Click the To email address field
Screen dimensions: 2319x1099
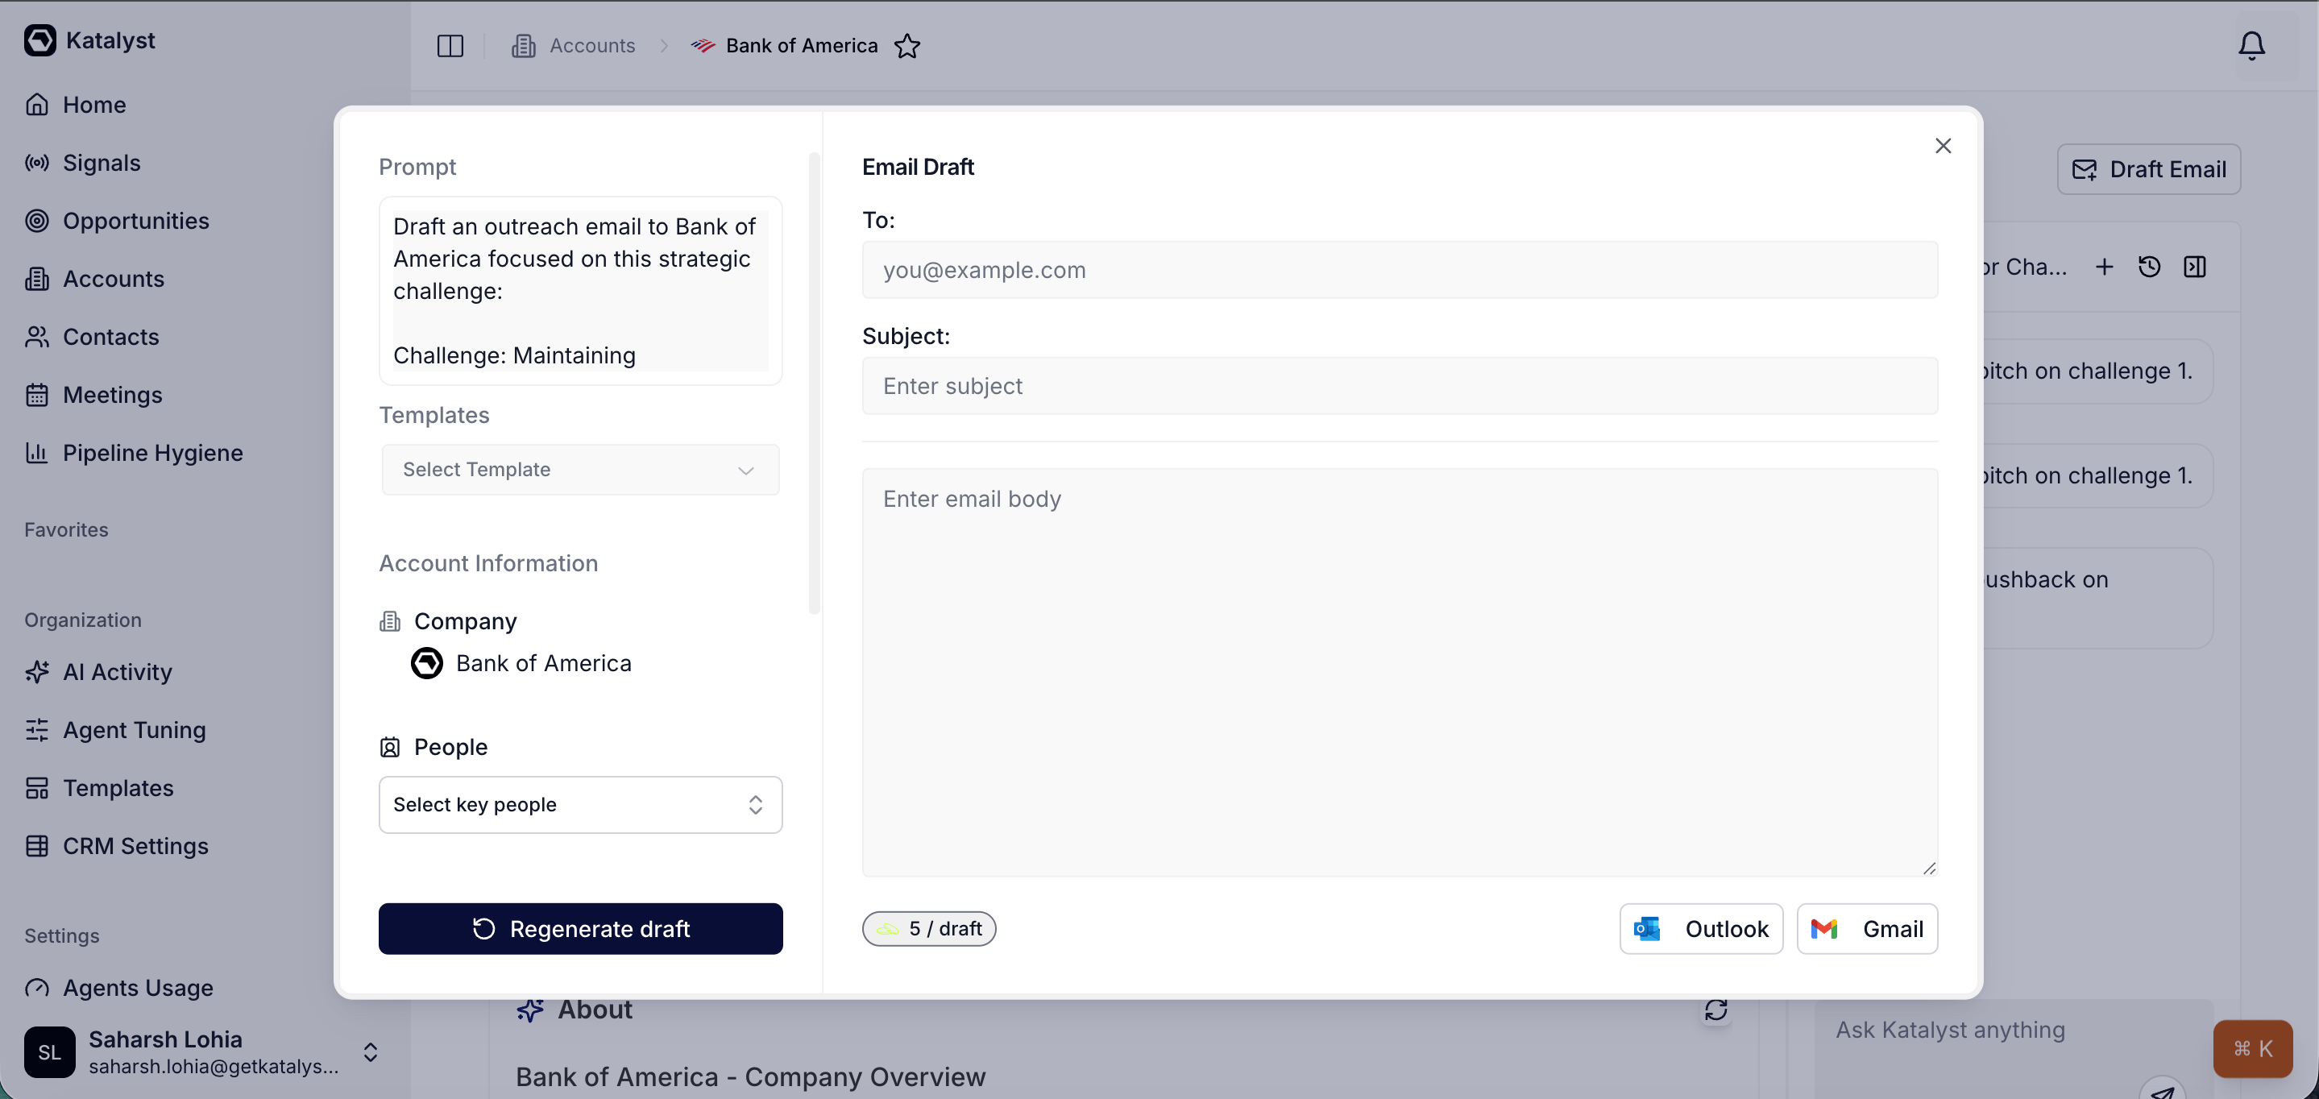(1400, 270)
